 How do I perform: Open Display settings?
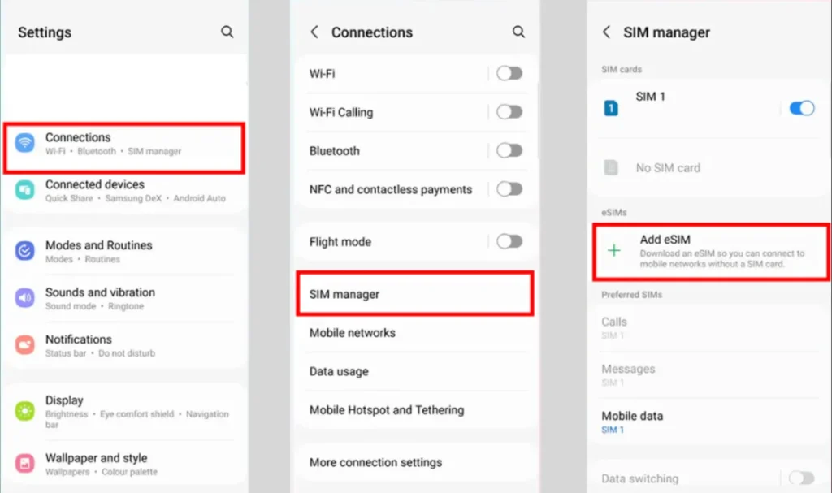(x=124, y=411)
